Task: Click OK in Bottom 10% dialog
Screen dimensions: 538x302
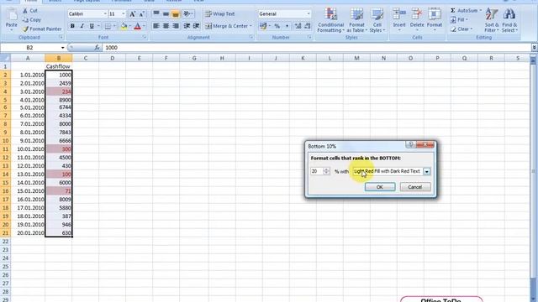Action: tap(380, 187)
